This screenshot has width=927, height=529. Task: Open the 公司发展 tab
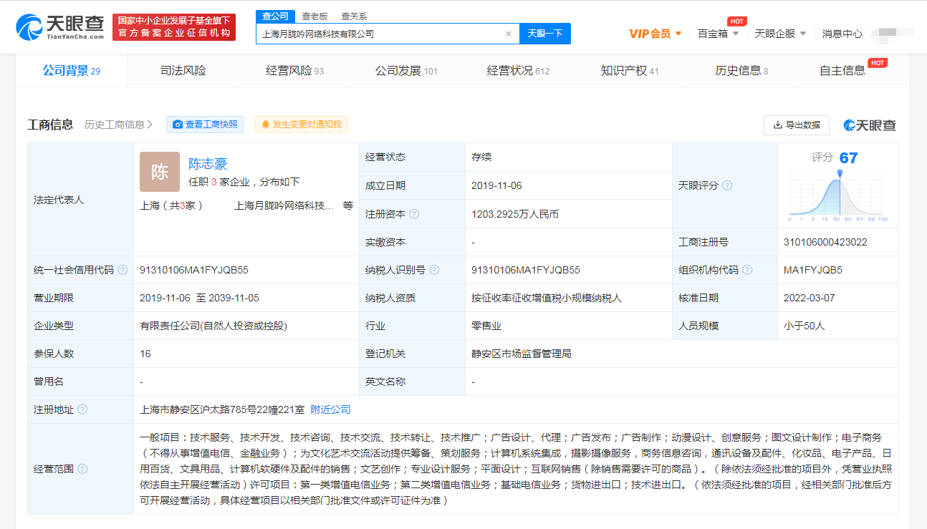click(x=406, y=70)
